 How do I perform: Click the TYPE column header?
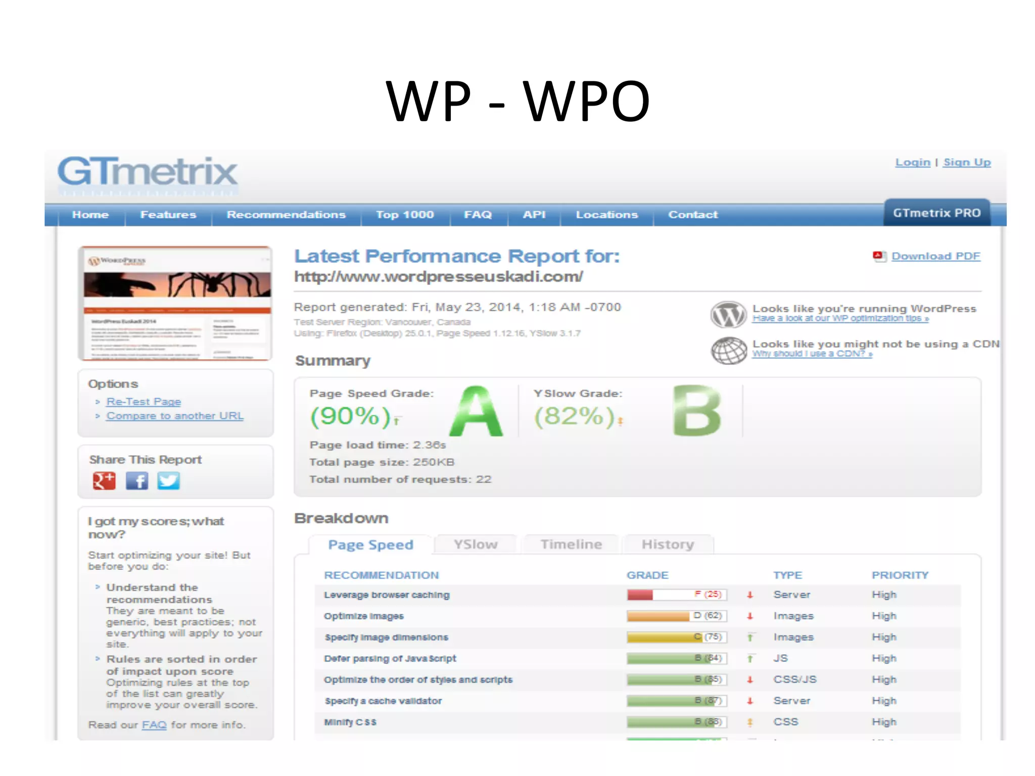point(787,575)
